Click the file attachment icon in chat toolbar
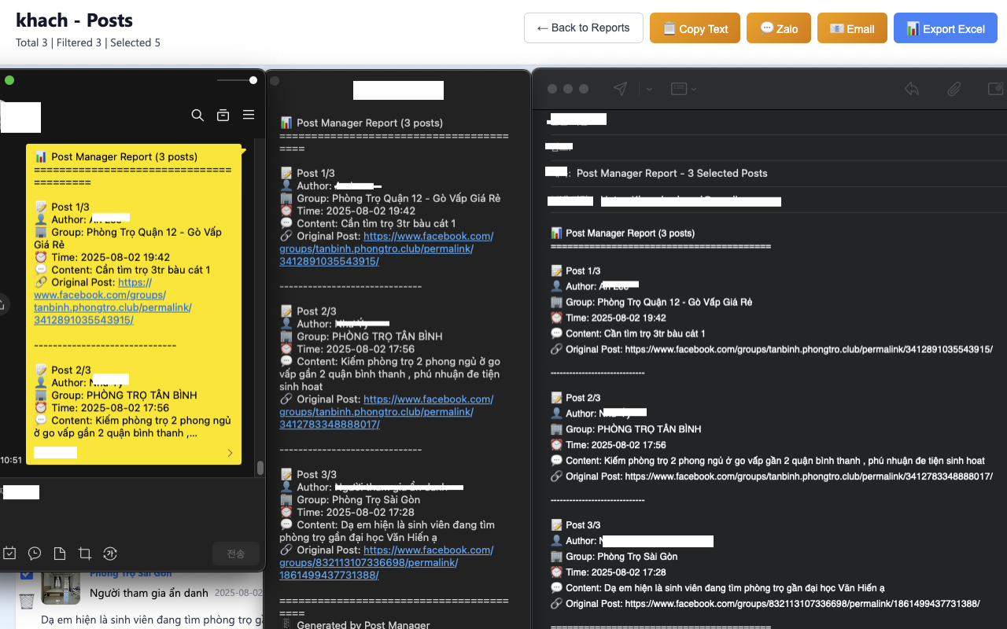This screenshot has width=1007, height=629. click(x=60, y=554)
